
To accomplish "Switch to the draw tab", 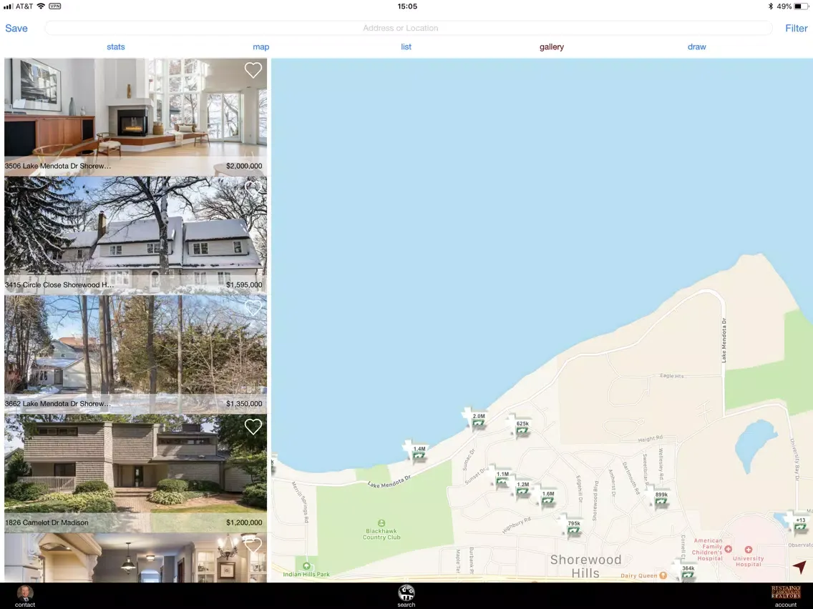I will [696, 46].
